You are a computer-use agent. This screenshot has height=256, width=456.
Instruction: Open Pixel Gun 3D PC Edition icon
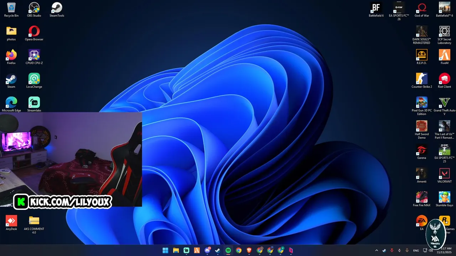tap(422, 106)
